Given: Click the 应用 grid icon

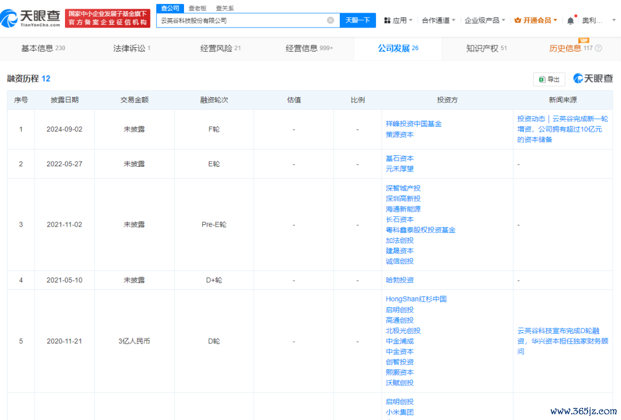Looking at the screenshot, I should [x=387, y=20].
